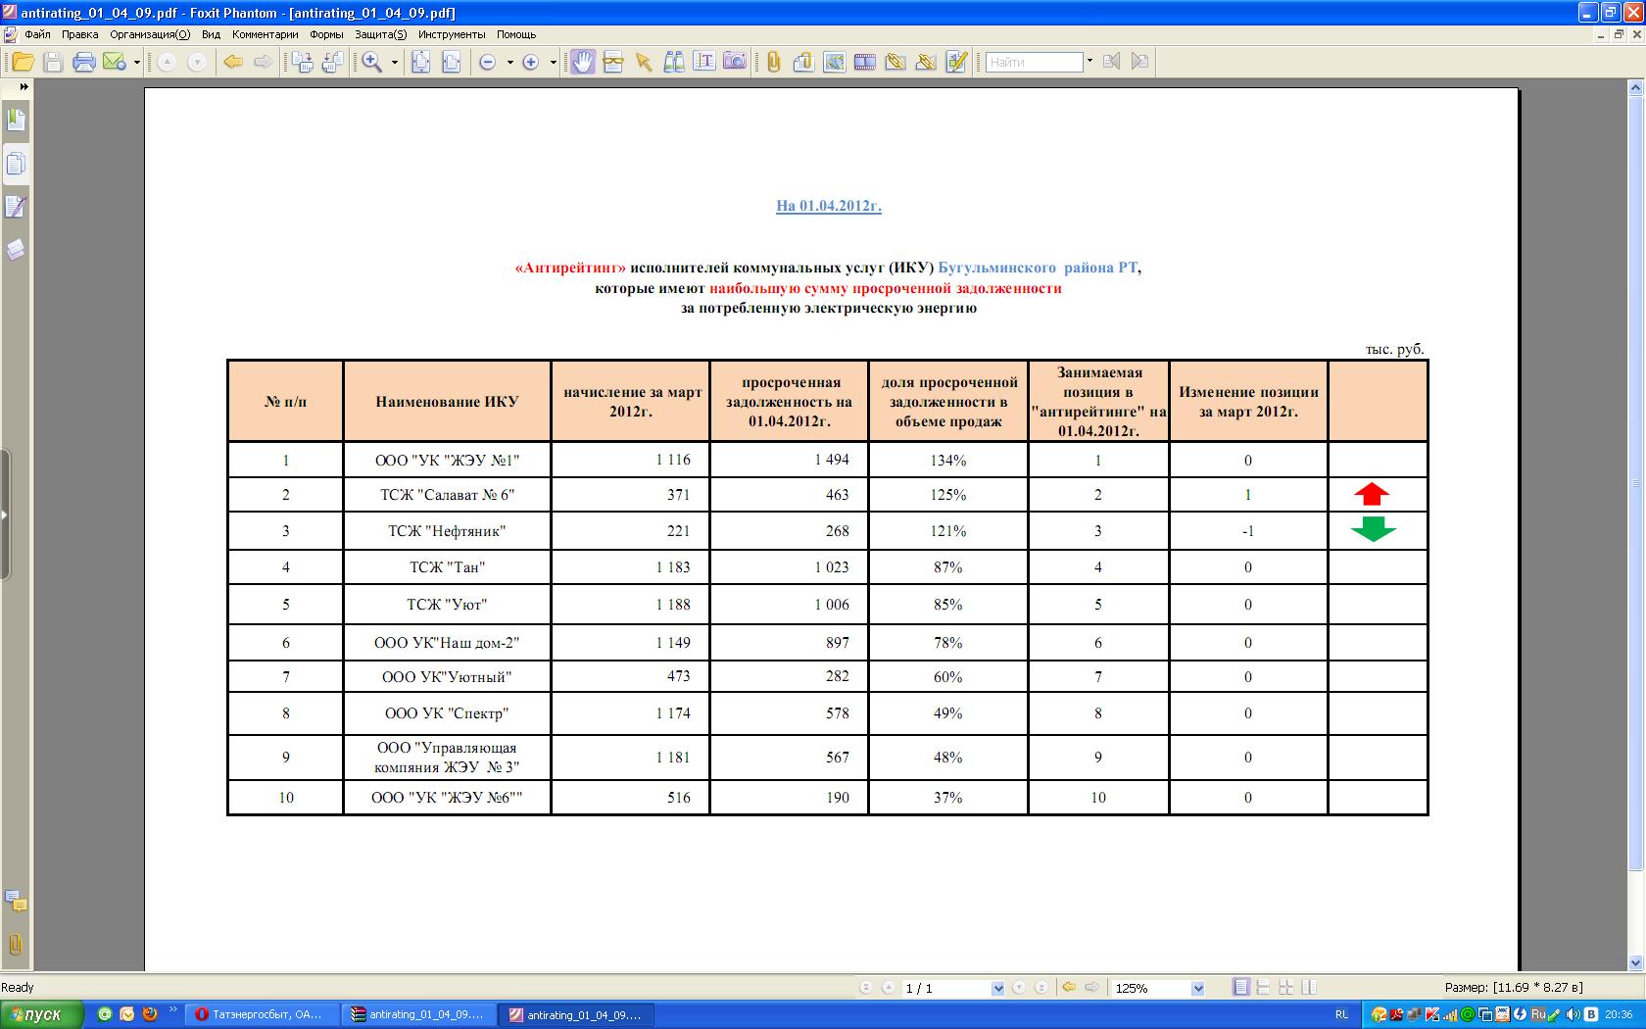Select the Snapshot camera tool
This screenshot has width=1646, height=1029.
coord(735,63)
